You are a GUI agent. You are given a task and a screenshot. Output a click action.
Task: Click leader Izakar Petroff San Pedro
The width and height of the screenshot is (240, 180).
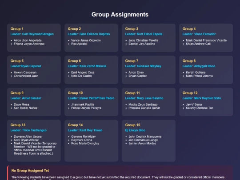pyautogui.click(x=97, y=98)
